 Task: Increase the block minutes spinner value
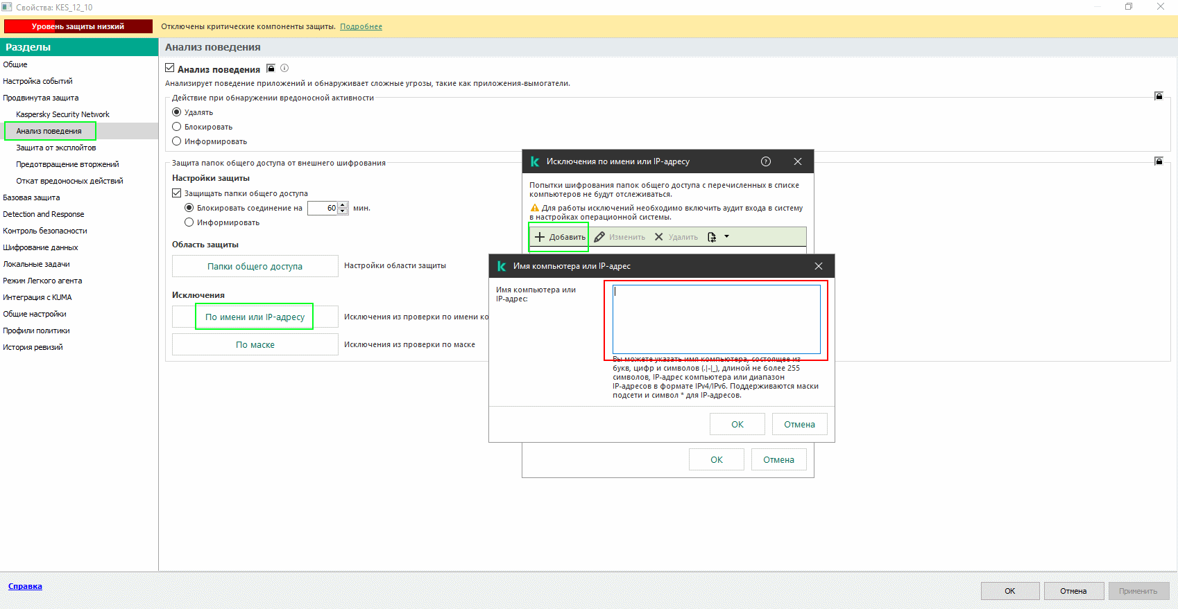click(343, 205)
